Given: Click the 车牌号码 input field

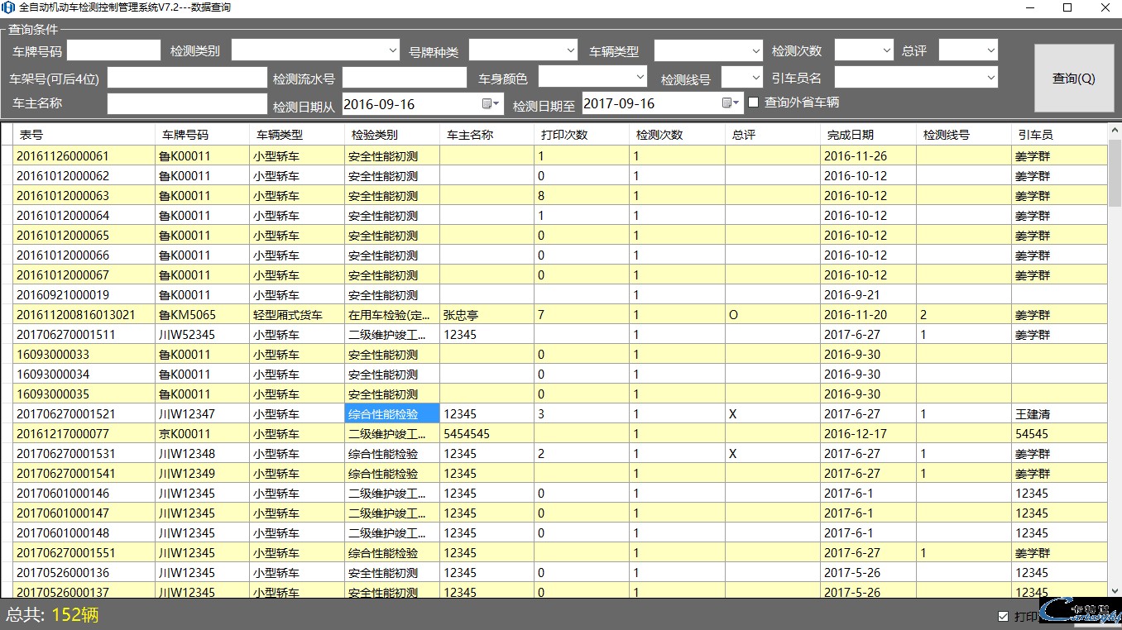Looking at the screenshot, I should click(x=113, y=50).
